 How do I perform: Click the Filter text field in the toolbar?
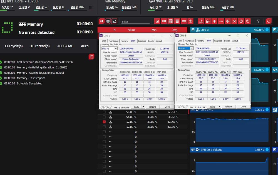[x=136, y=21]
